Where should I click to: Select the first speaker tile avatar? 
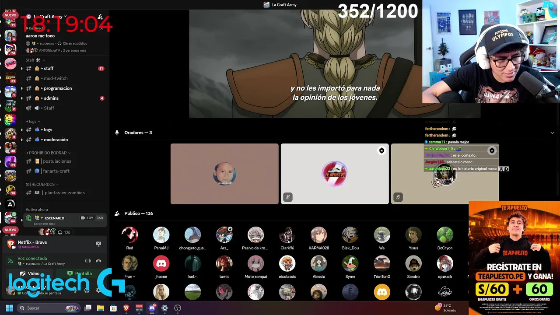(x=224, y=174)
